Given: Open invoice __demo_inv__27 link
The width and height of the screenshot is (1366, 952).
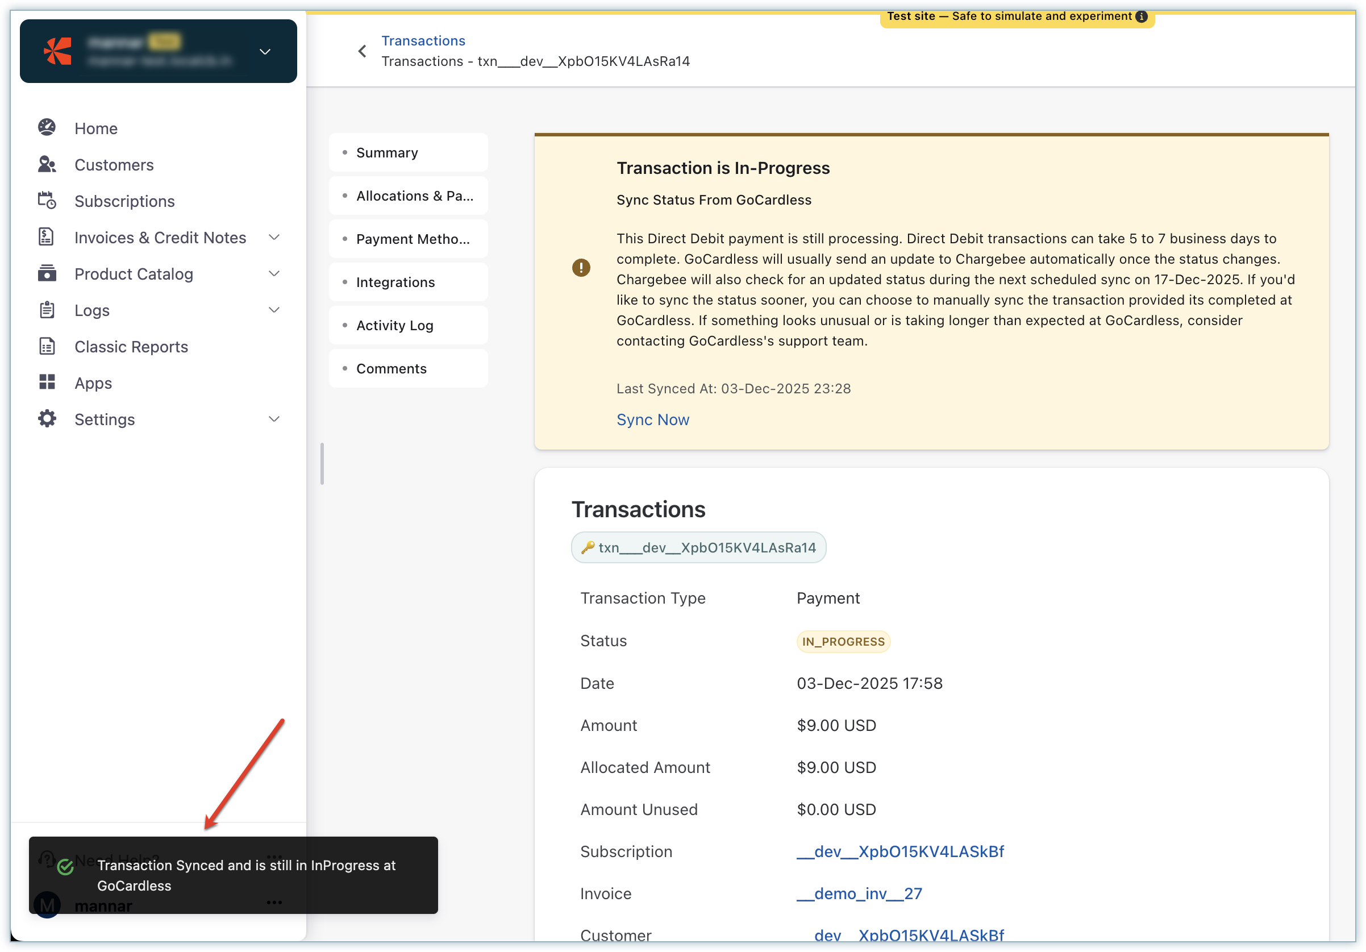Looking at the screenshot, I should point(859,893).
